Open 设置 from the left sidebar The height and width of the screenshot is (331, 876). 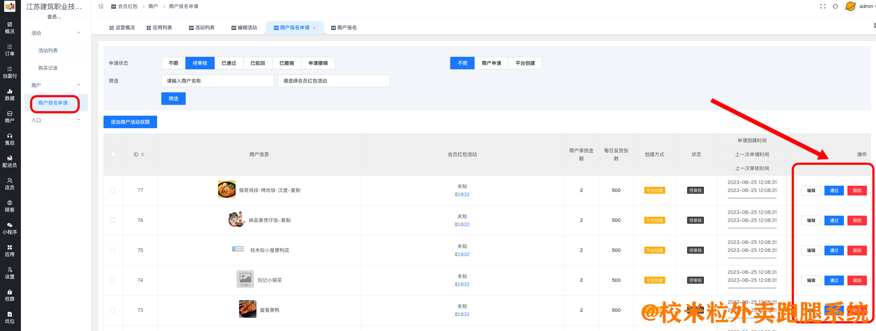click(x=10, y=273)
